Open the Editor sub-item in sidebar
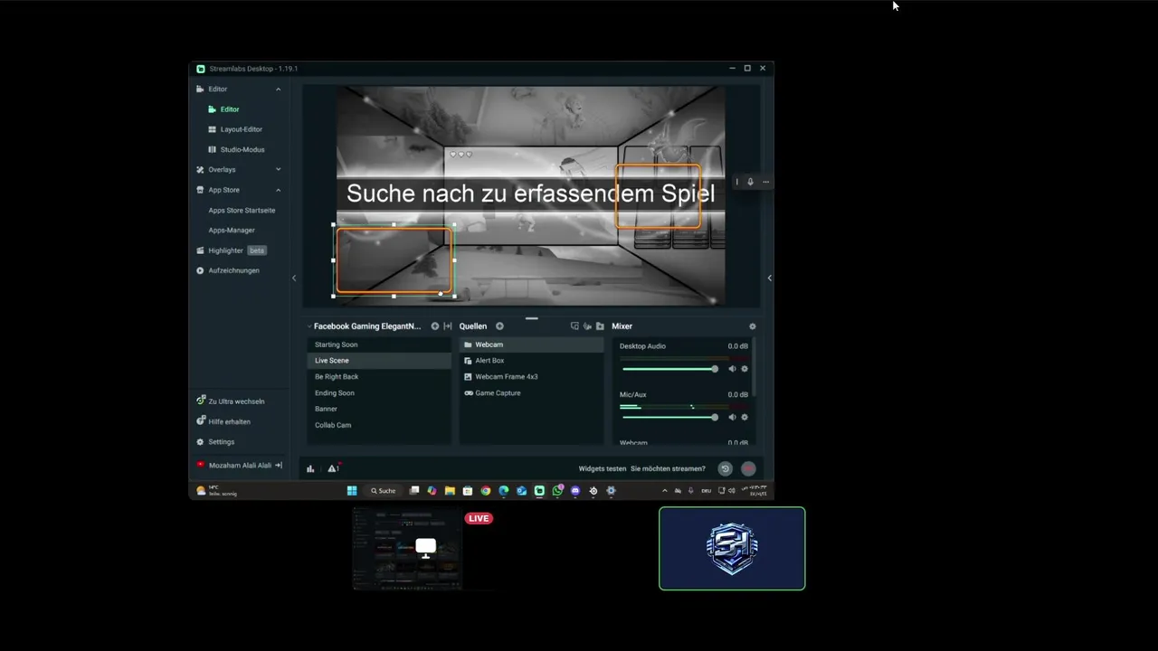1158x651 pixels. (230, 109)
